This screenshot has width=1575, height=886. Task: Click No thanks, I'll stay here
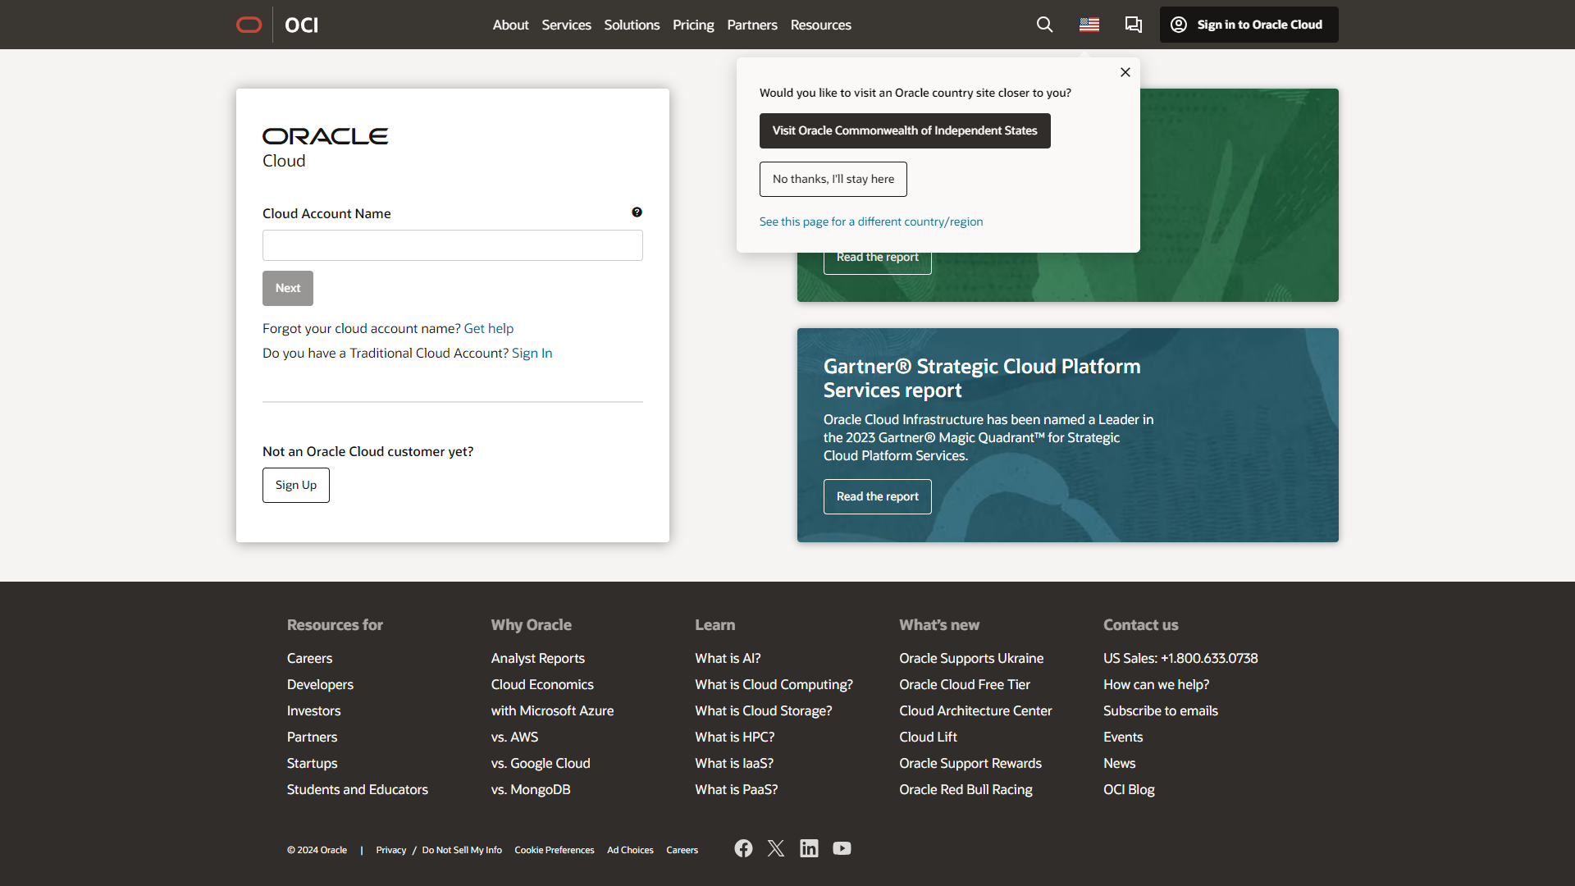[x=833, y=179]
